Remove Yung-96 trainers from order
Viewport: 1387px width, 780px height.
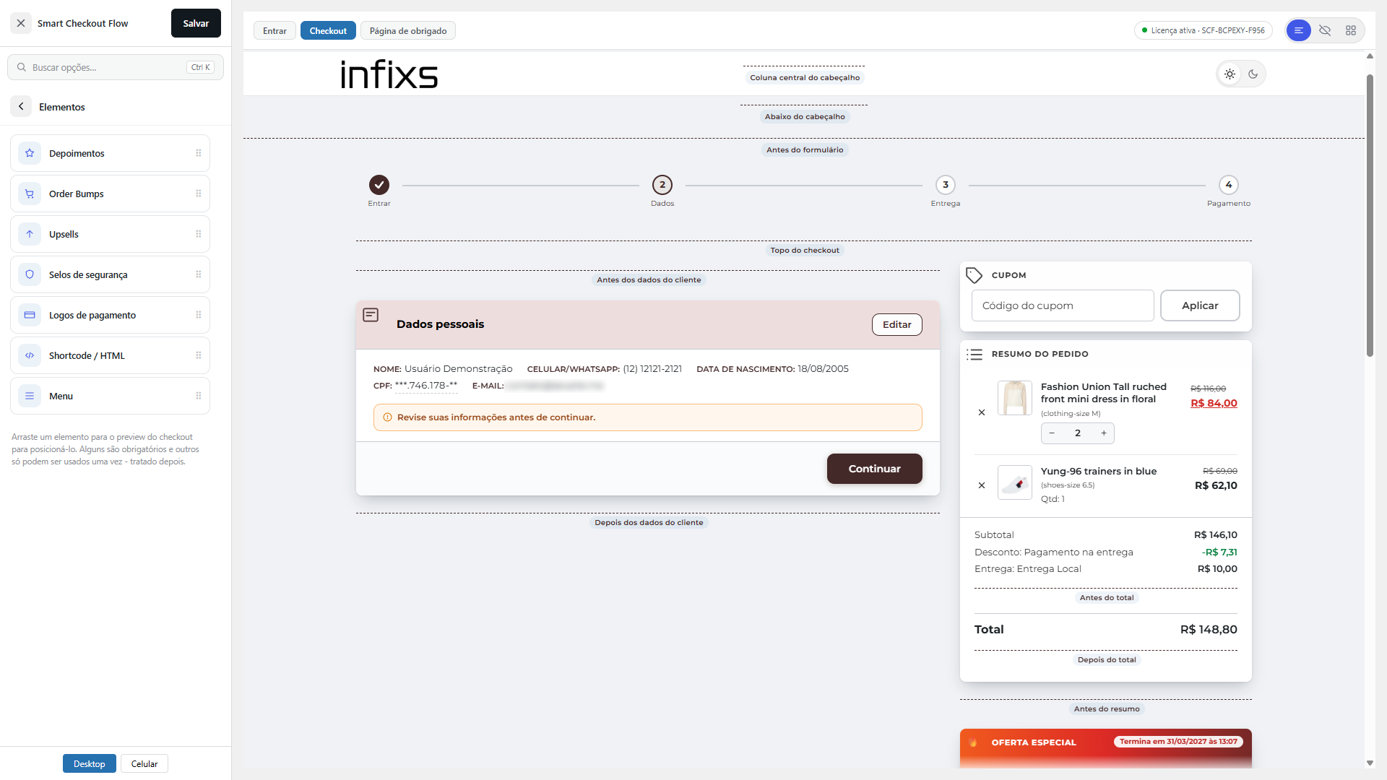(x=982, y=485)
